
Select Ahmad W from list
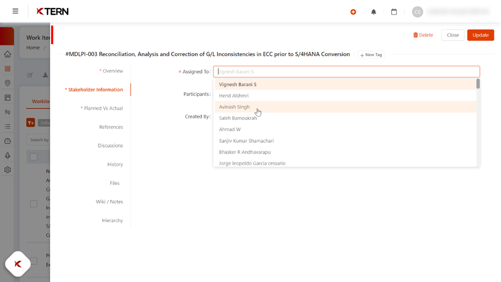pyautogui.click(x=345, y=129)
